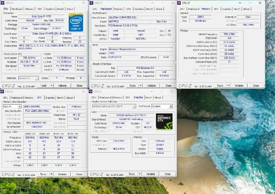
Task: Switch to Bench tab in the Graphics window
Action: tap(148, 97)
